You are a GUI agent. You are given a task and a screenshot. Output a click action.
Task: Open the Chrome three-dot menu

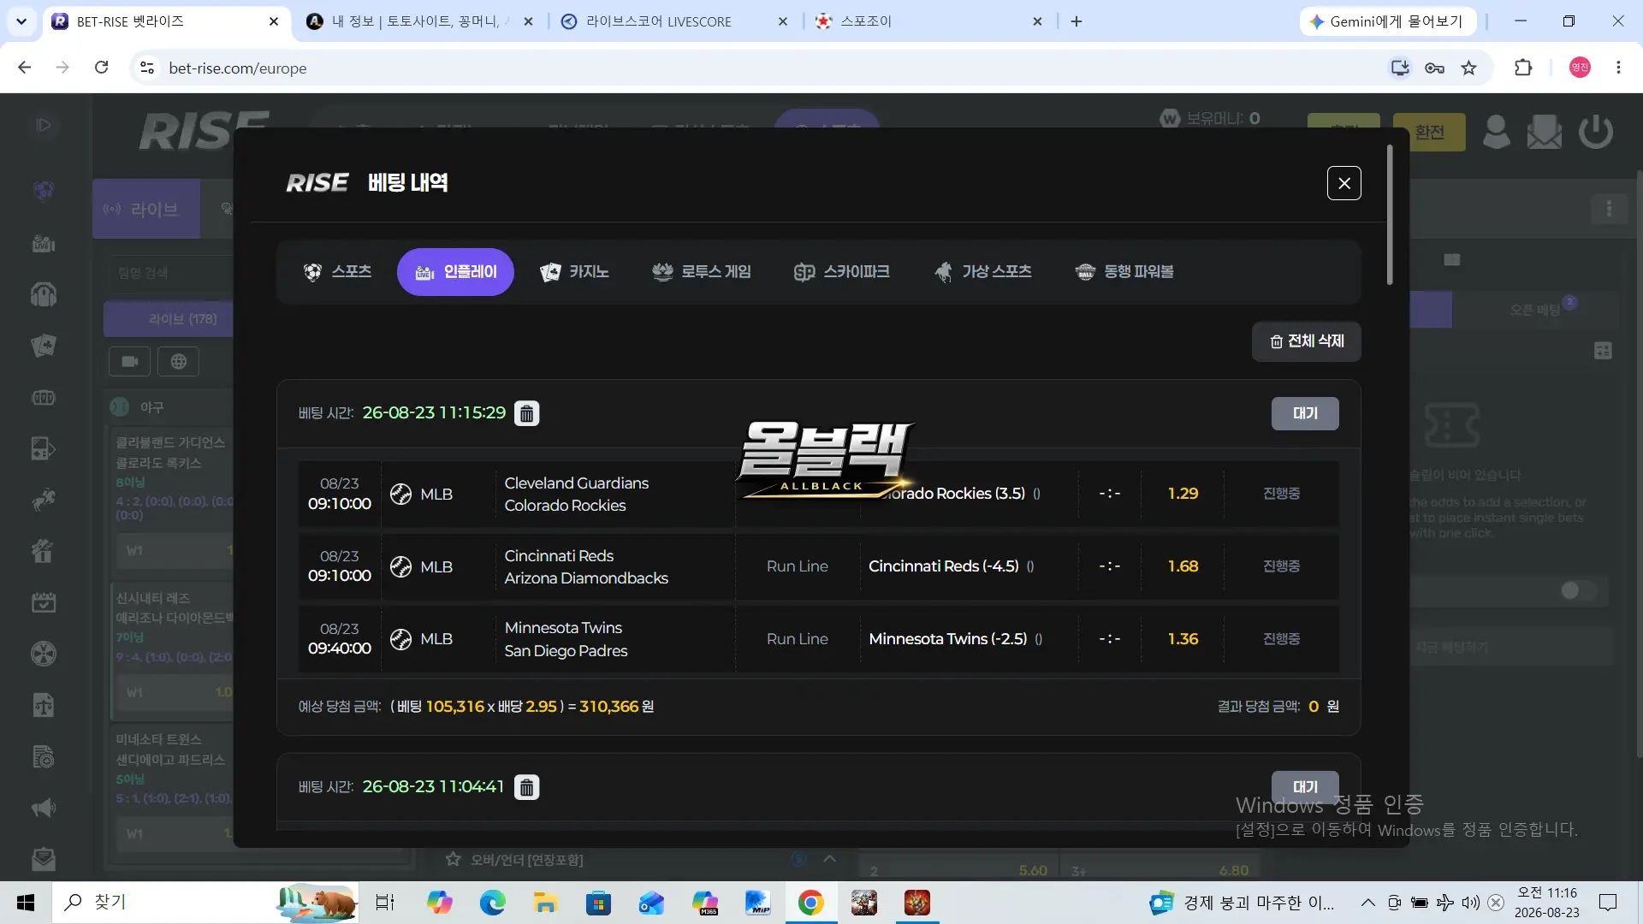click(x=1618, y=68)
